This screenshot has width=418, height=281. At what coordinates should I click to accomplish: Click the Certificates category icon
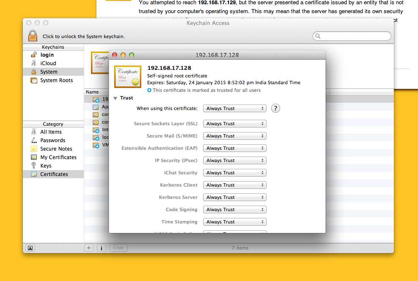click(x=34, y=174)
